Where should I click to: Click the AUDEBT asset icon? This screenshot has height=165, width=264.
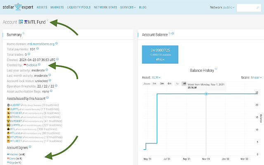pyautogui.click(x=8, y=105)
